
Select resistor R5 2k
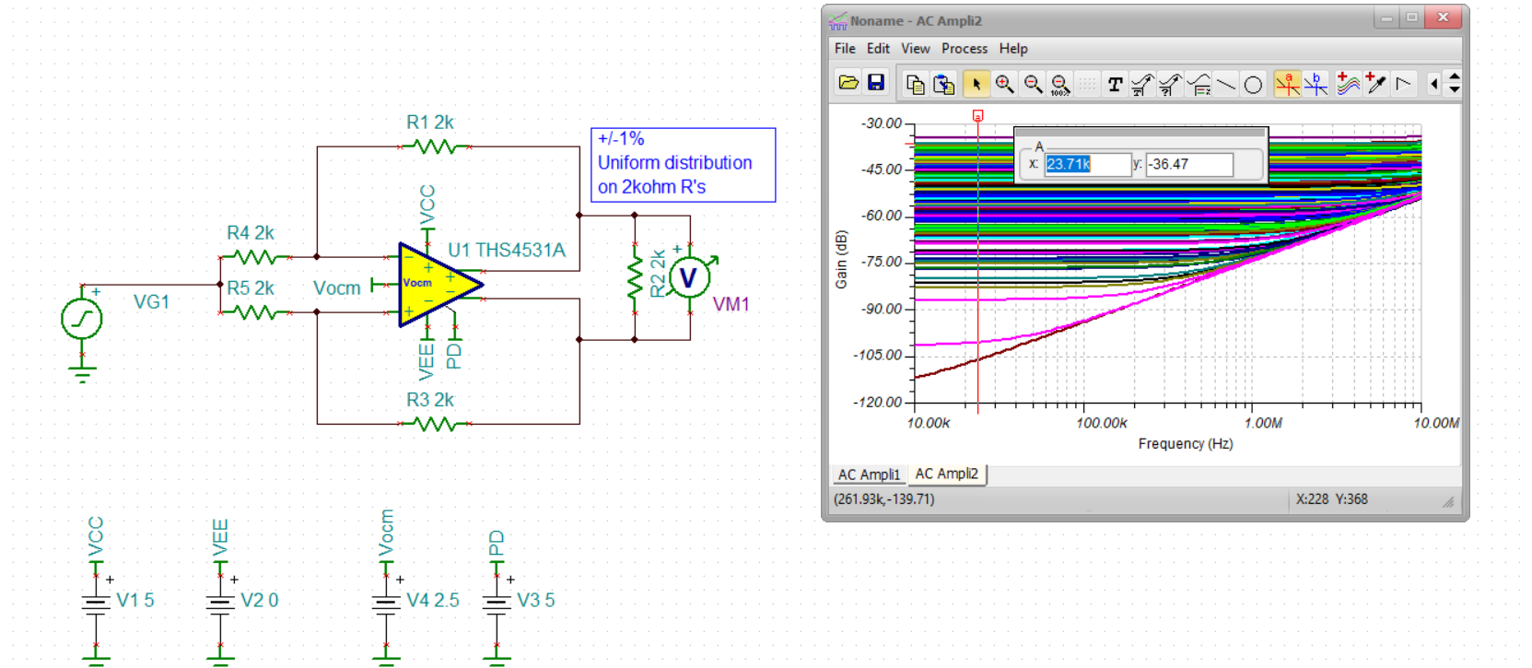256,312
